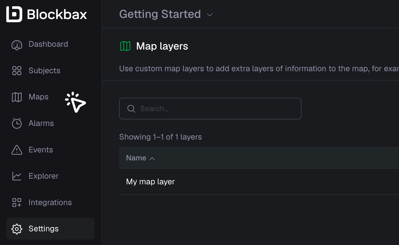Open the Integrations label

(50, 203)
